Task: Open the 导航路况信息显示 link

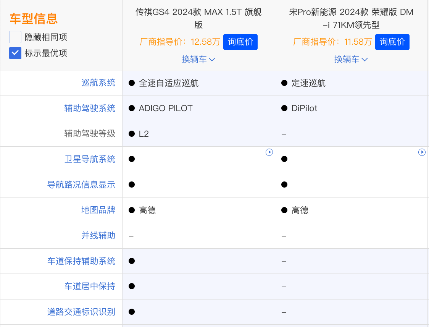Action: click(x=81, y=185)
